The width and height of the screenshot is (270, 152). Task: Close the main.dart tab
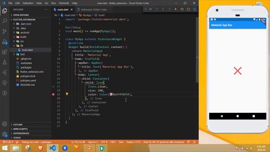pyautogui.click(x=72, y=10)
